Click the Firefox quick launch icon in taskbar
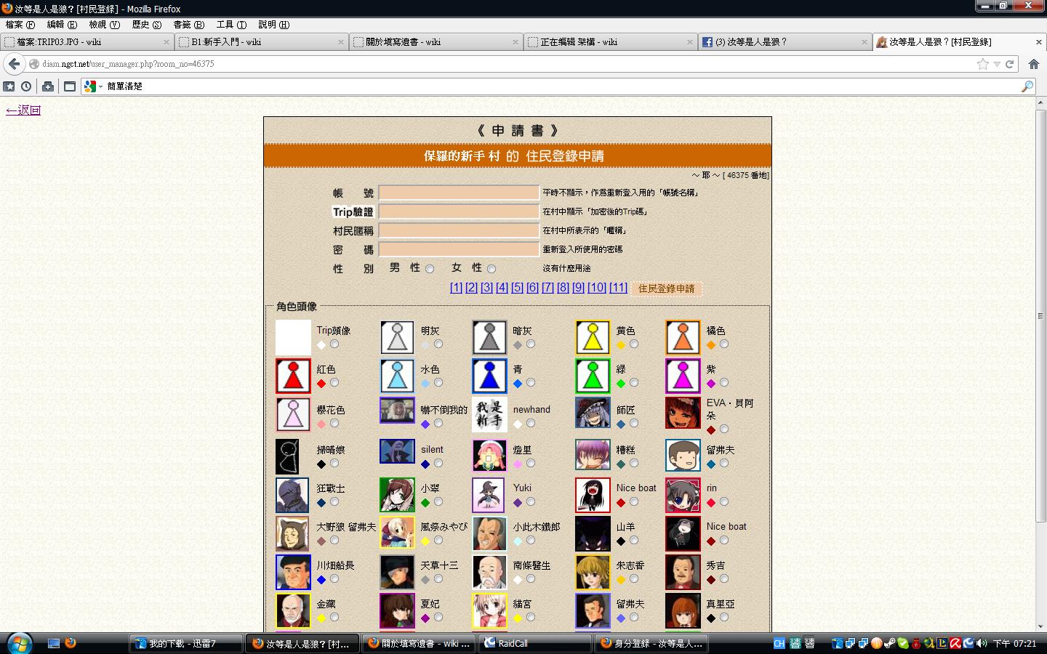Image resolution: width=1047 pixels, height=654 pixels. 71,643
